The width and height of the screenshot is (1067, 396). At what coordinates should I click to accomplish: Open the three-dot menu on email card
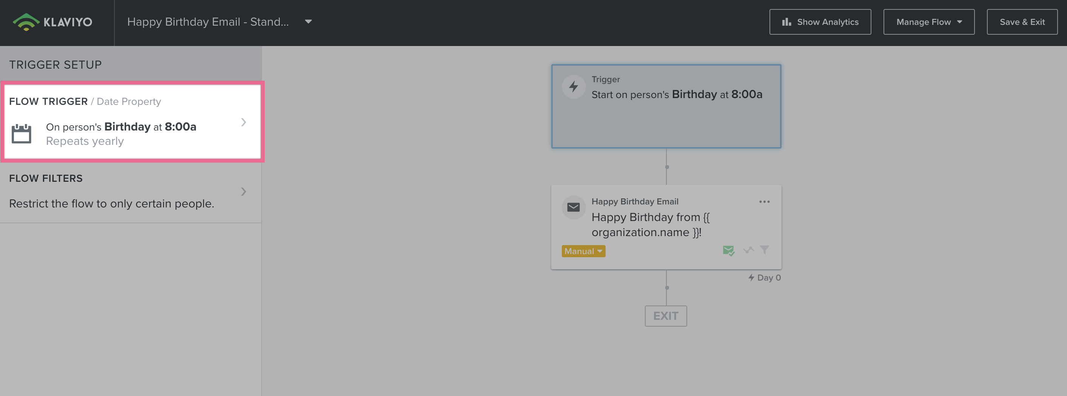tap(764, 202)
